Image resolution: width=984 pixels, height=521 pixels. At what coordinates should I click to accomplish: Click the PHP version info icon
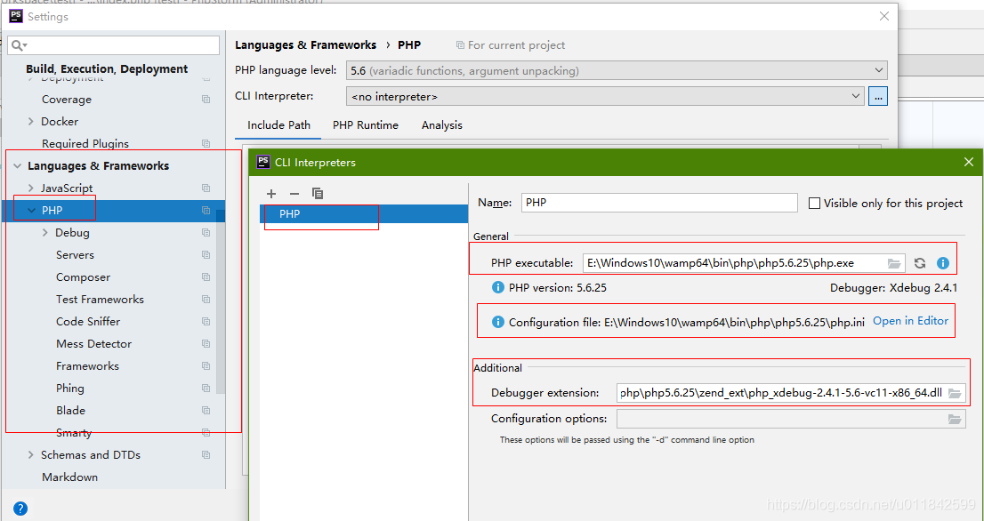[x=497, y=288]
